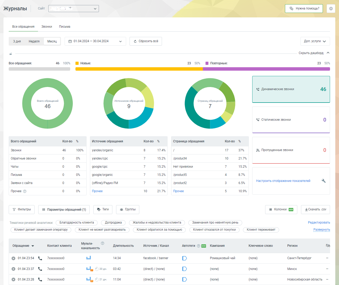The width and height of the screenshot is (339, 285).
Task: Toggle Клиент переживает topic chip
Action: click(261, 230)
